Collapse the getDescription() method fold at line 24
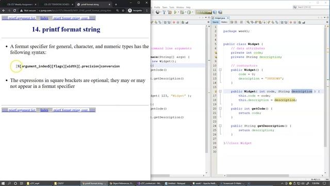Viewport: 330px width, 186px height. pyautogui.click(x=220, y=126)
